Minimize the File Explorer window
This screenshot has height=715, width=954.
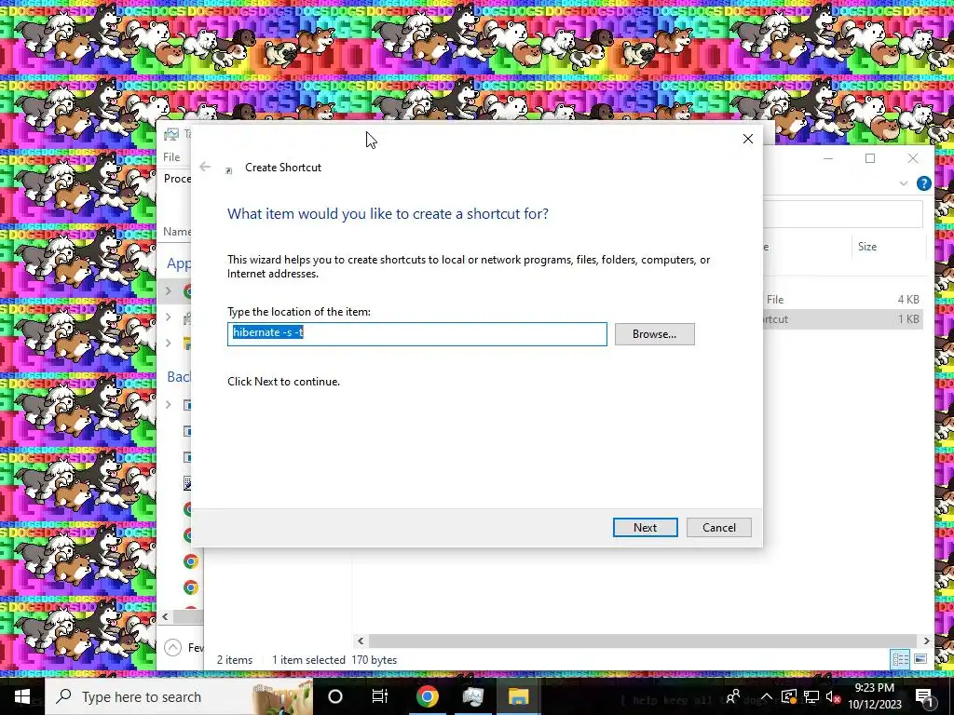pyautogui.click(x=828, y=158)
